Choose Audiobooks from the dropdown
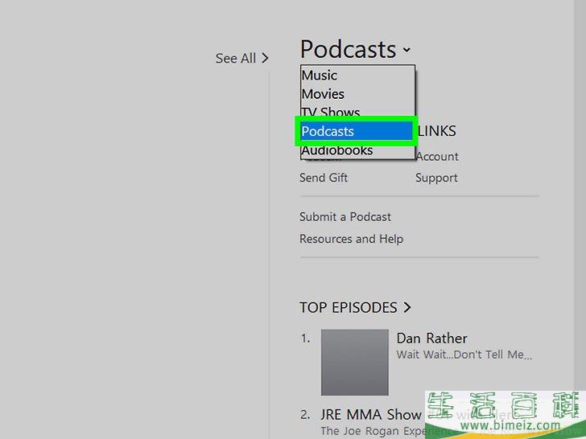This screenshot has height=439, width=586. click(357, 151)
